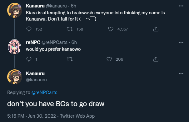Open reNPC's profile via display name
Screen dimensions: 189x122
[x=33, y=42]
